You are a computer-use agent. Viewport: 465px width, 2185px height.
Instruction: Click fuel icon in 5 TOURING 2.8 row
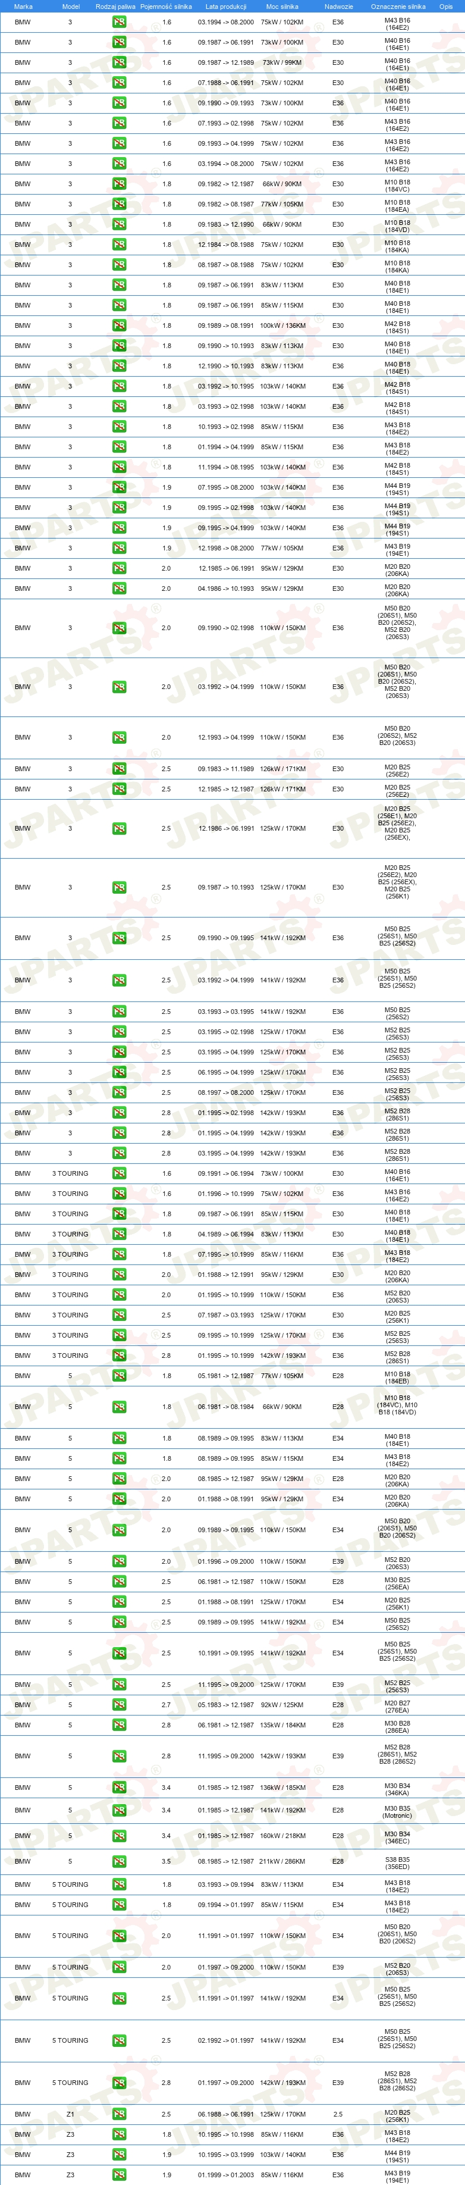(x=120, y=2083)
